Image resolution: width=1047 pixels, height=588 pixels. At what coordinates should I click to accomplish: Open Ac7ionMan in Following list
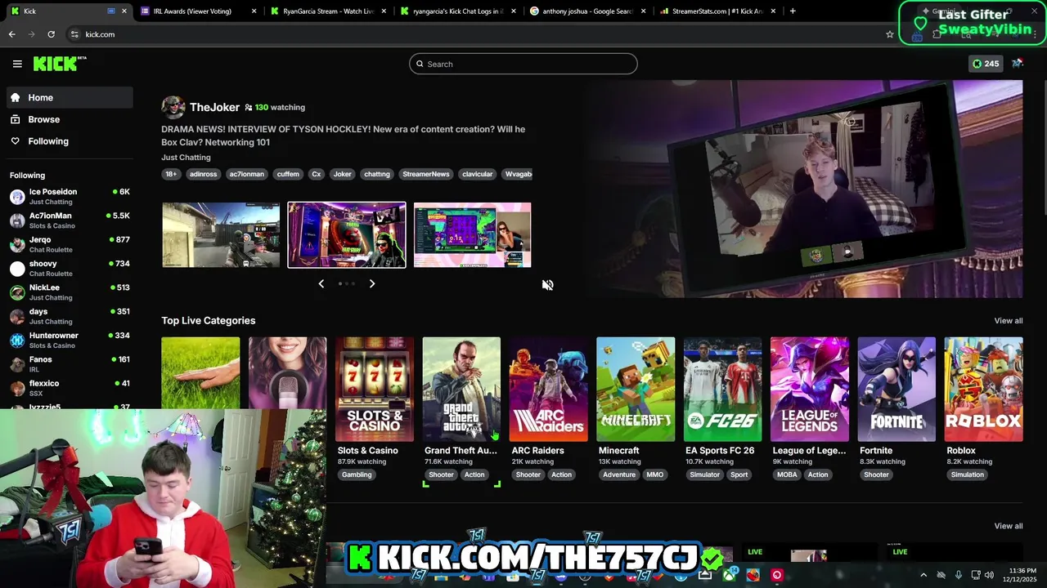click(70, 220)
